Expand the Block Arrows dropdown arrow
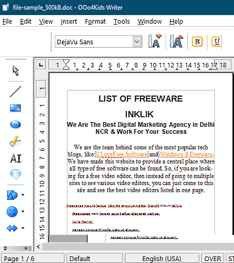This screenshot has width=234, height=263. (23, 228)
